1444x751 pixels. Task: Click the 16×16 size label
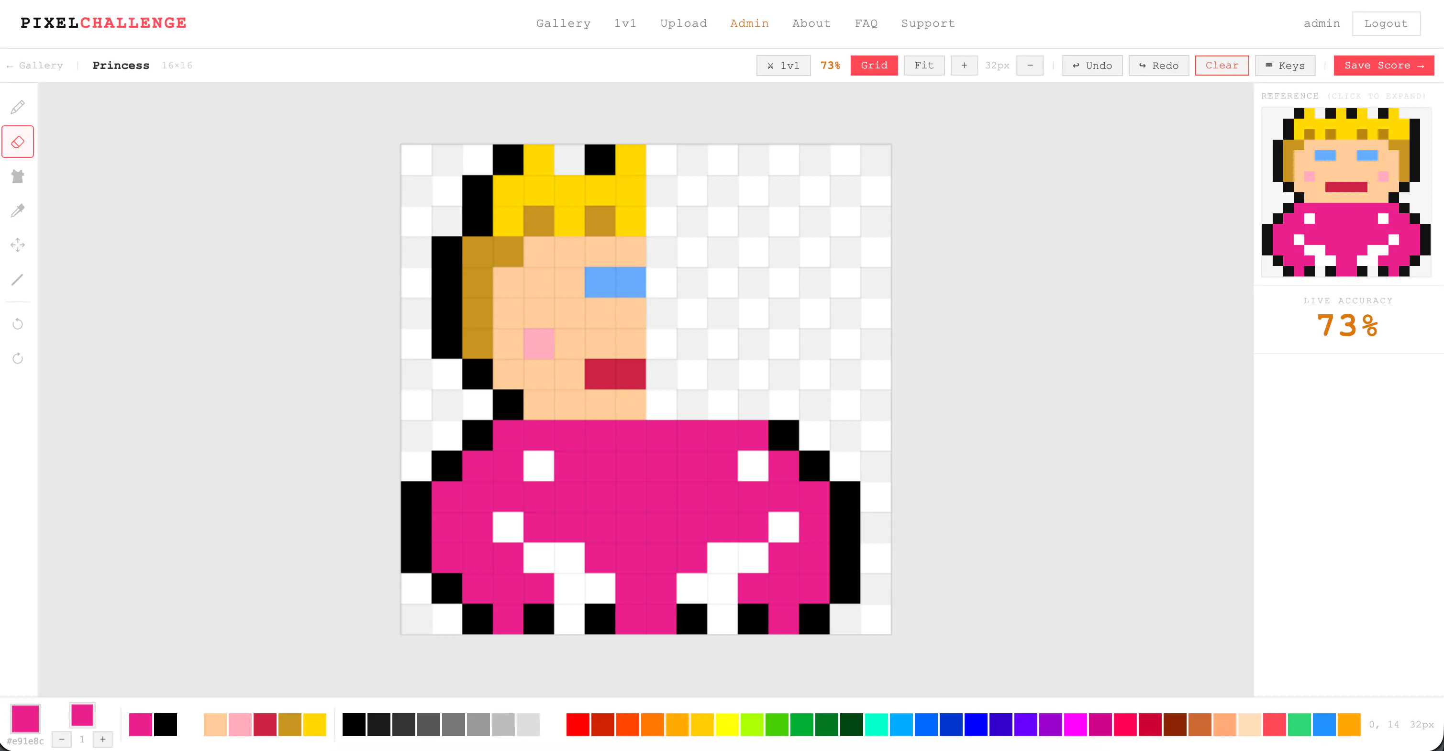[177, 66]
